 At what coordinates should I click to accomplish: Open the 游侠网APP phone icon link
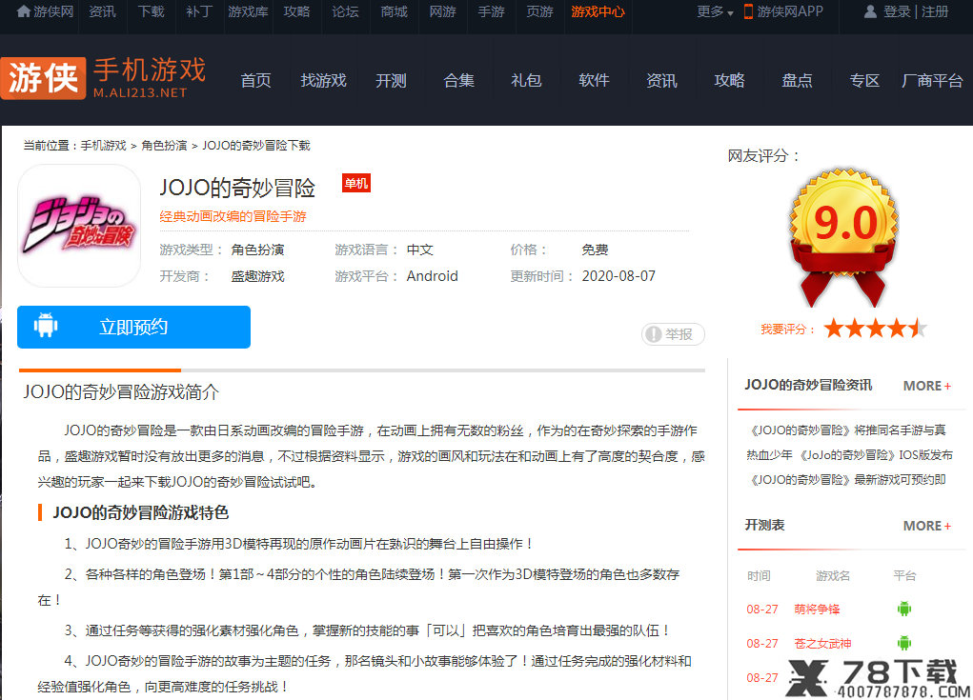[x=748, y=11]
